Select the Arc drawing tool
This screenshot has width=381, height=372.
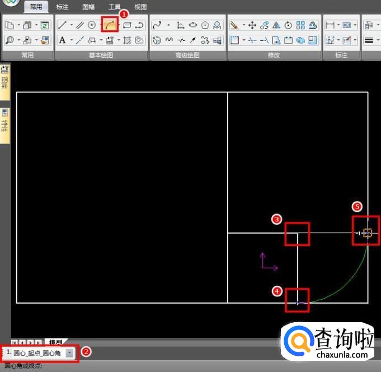pyautogui.click(x=109, y=25)
